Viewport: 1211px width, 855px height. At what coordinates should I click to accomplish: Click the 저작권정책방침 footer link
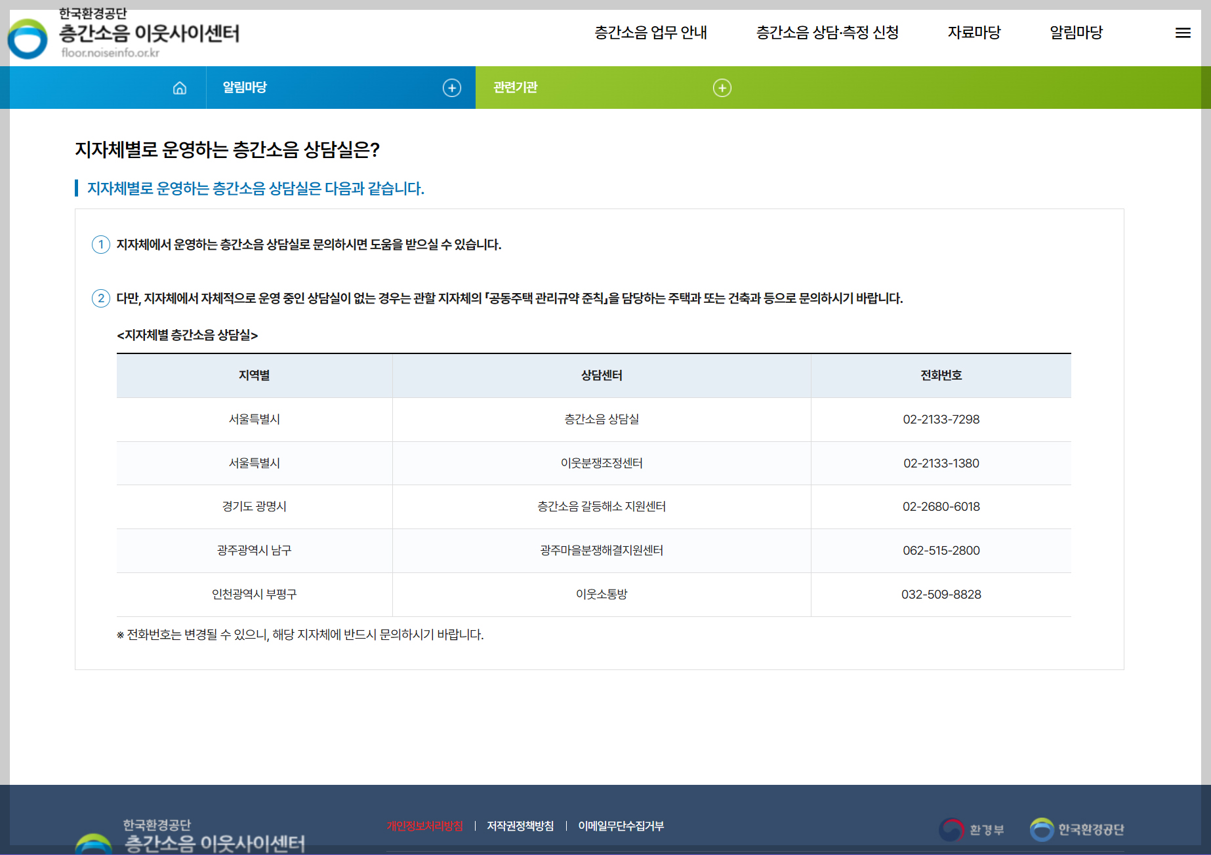520,826
